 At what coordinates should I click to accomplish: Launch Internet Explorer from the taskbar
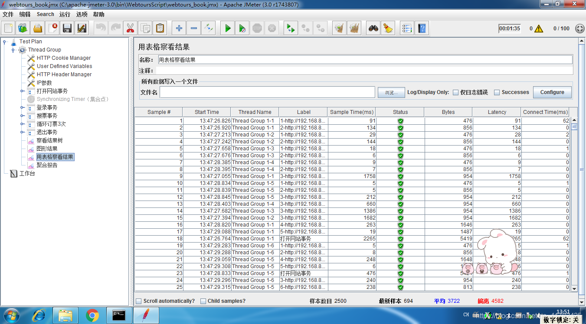point(39,315)
